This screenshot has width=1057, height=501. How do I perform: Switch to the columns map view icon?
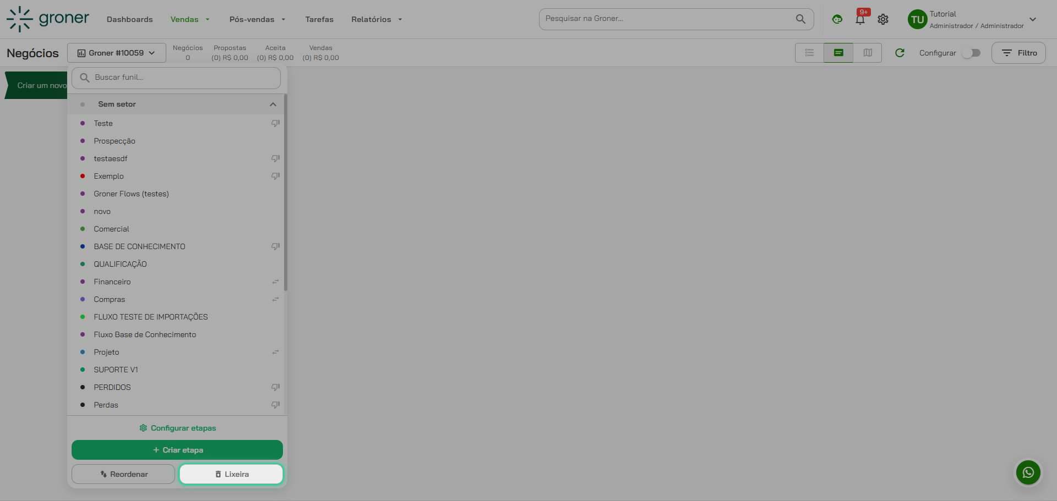[868, 53]
